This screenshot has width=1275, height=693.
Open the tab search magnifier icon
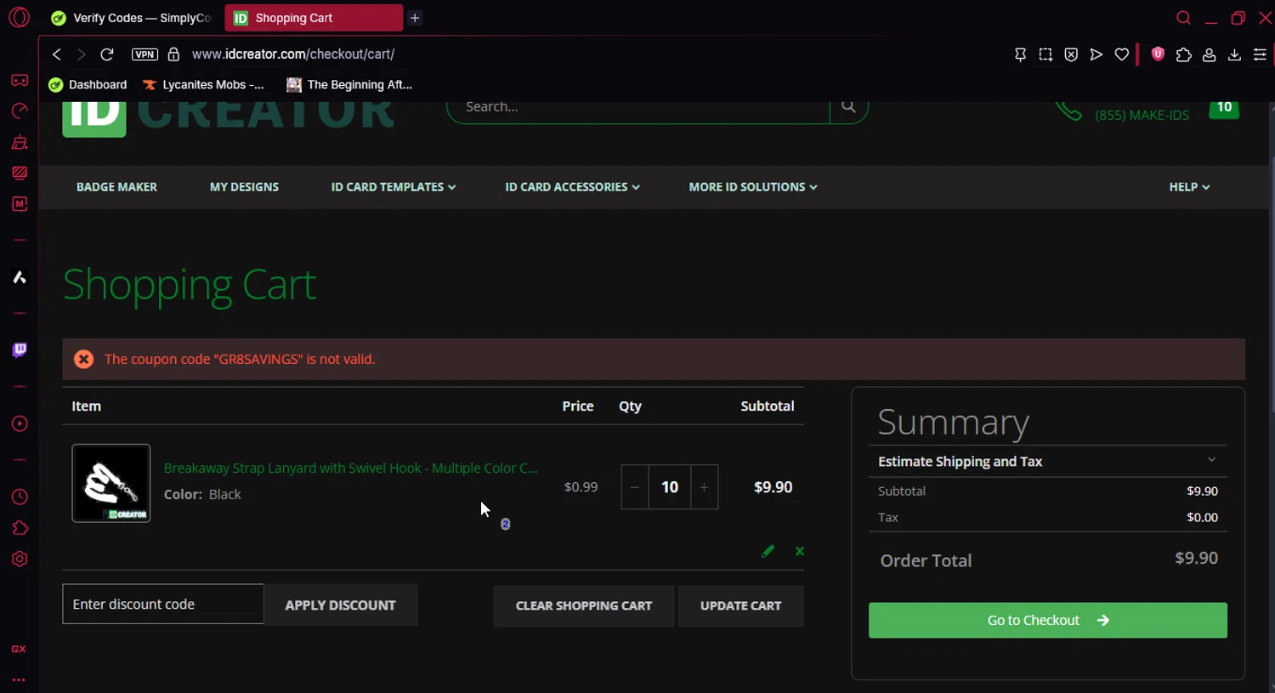[x=1183, y=18]
